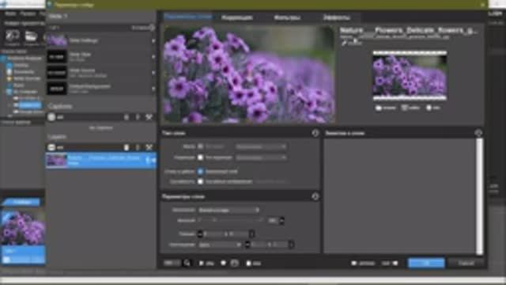Click the pencil edit icon under file name
Screen dimensions: 506x285
[344, 43]
